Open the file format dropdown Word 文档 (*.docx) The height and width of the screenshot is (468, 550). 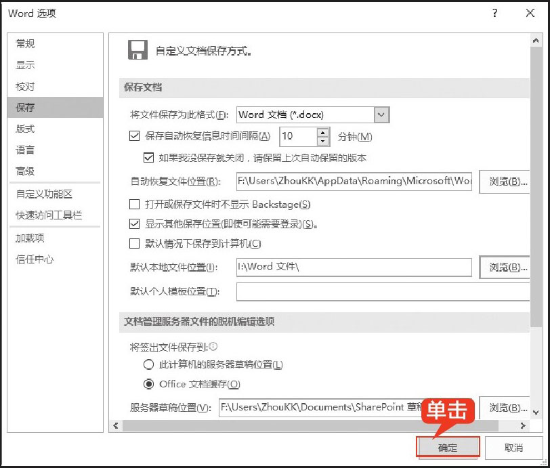[382, 115]
